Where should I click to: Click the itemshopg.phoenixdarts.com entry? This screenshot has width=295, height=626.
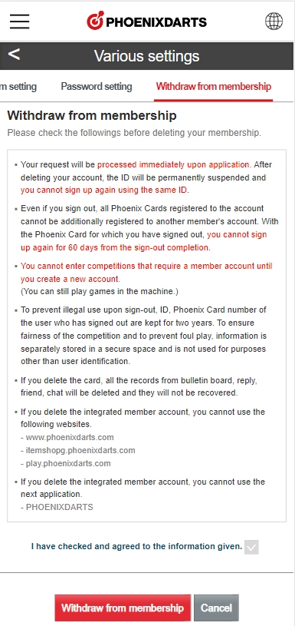pos(78,450)
